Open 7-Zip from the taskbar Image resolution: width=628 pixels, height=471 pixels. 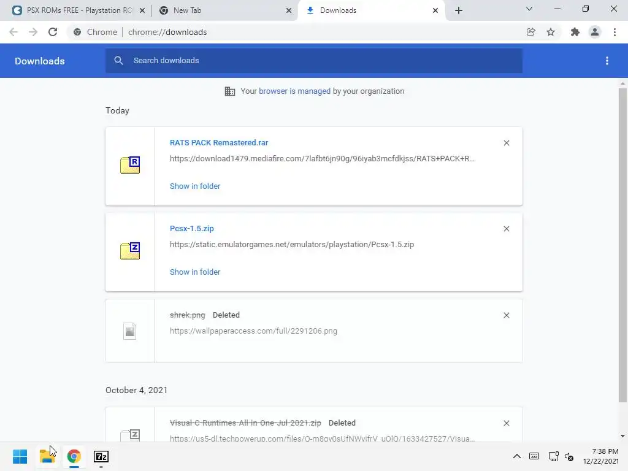click(101, 456)
